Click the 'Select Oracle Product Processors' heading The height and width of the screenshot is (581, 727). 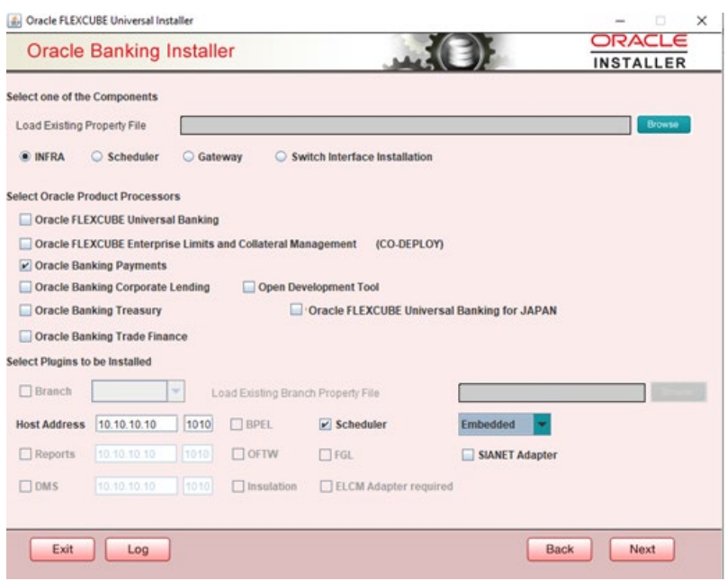click(x=94, y=196)
